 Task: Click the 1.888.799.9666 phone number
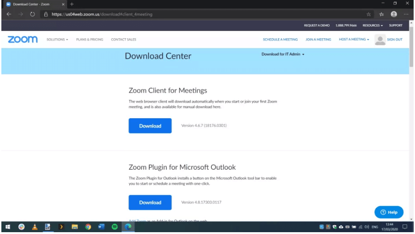coord(346,26)
